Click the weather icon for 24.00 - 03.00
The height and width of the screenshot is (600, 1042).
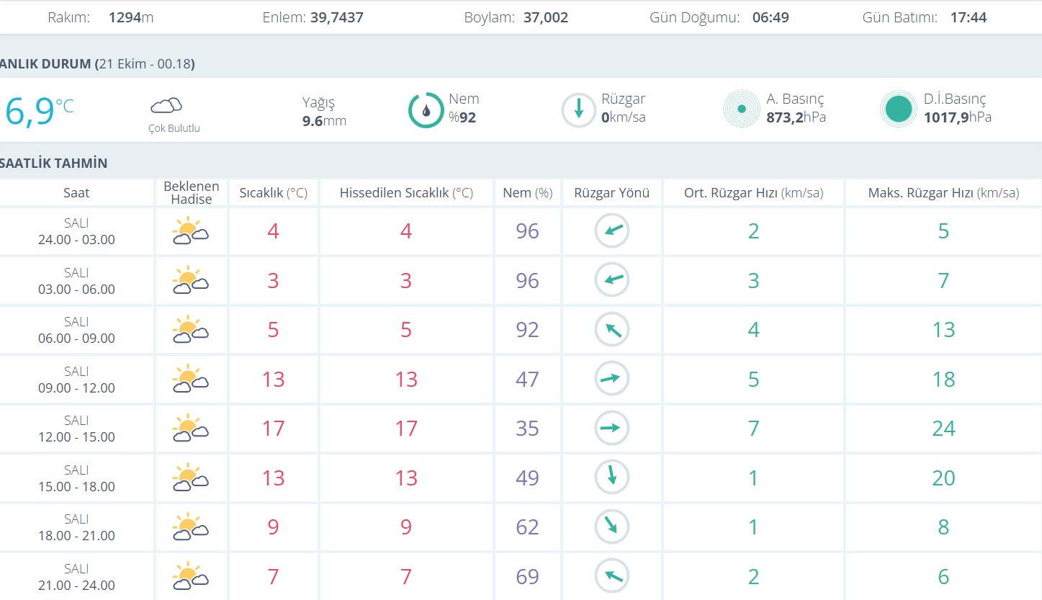pyautogui.click(x=190, y=231)
